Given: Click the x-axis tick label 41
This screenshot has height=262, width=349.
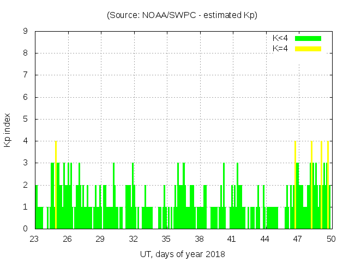Looking at the screenshot, I should [232, 239].
